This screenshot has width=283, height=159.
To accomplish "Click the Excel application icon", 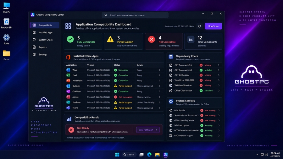I will point(68,75).
